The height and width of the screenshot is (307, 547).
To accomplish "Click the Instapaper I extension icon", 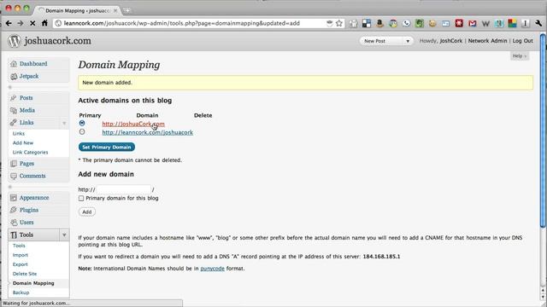I will click(x=526, y=23).
